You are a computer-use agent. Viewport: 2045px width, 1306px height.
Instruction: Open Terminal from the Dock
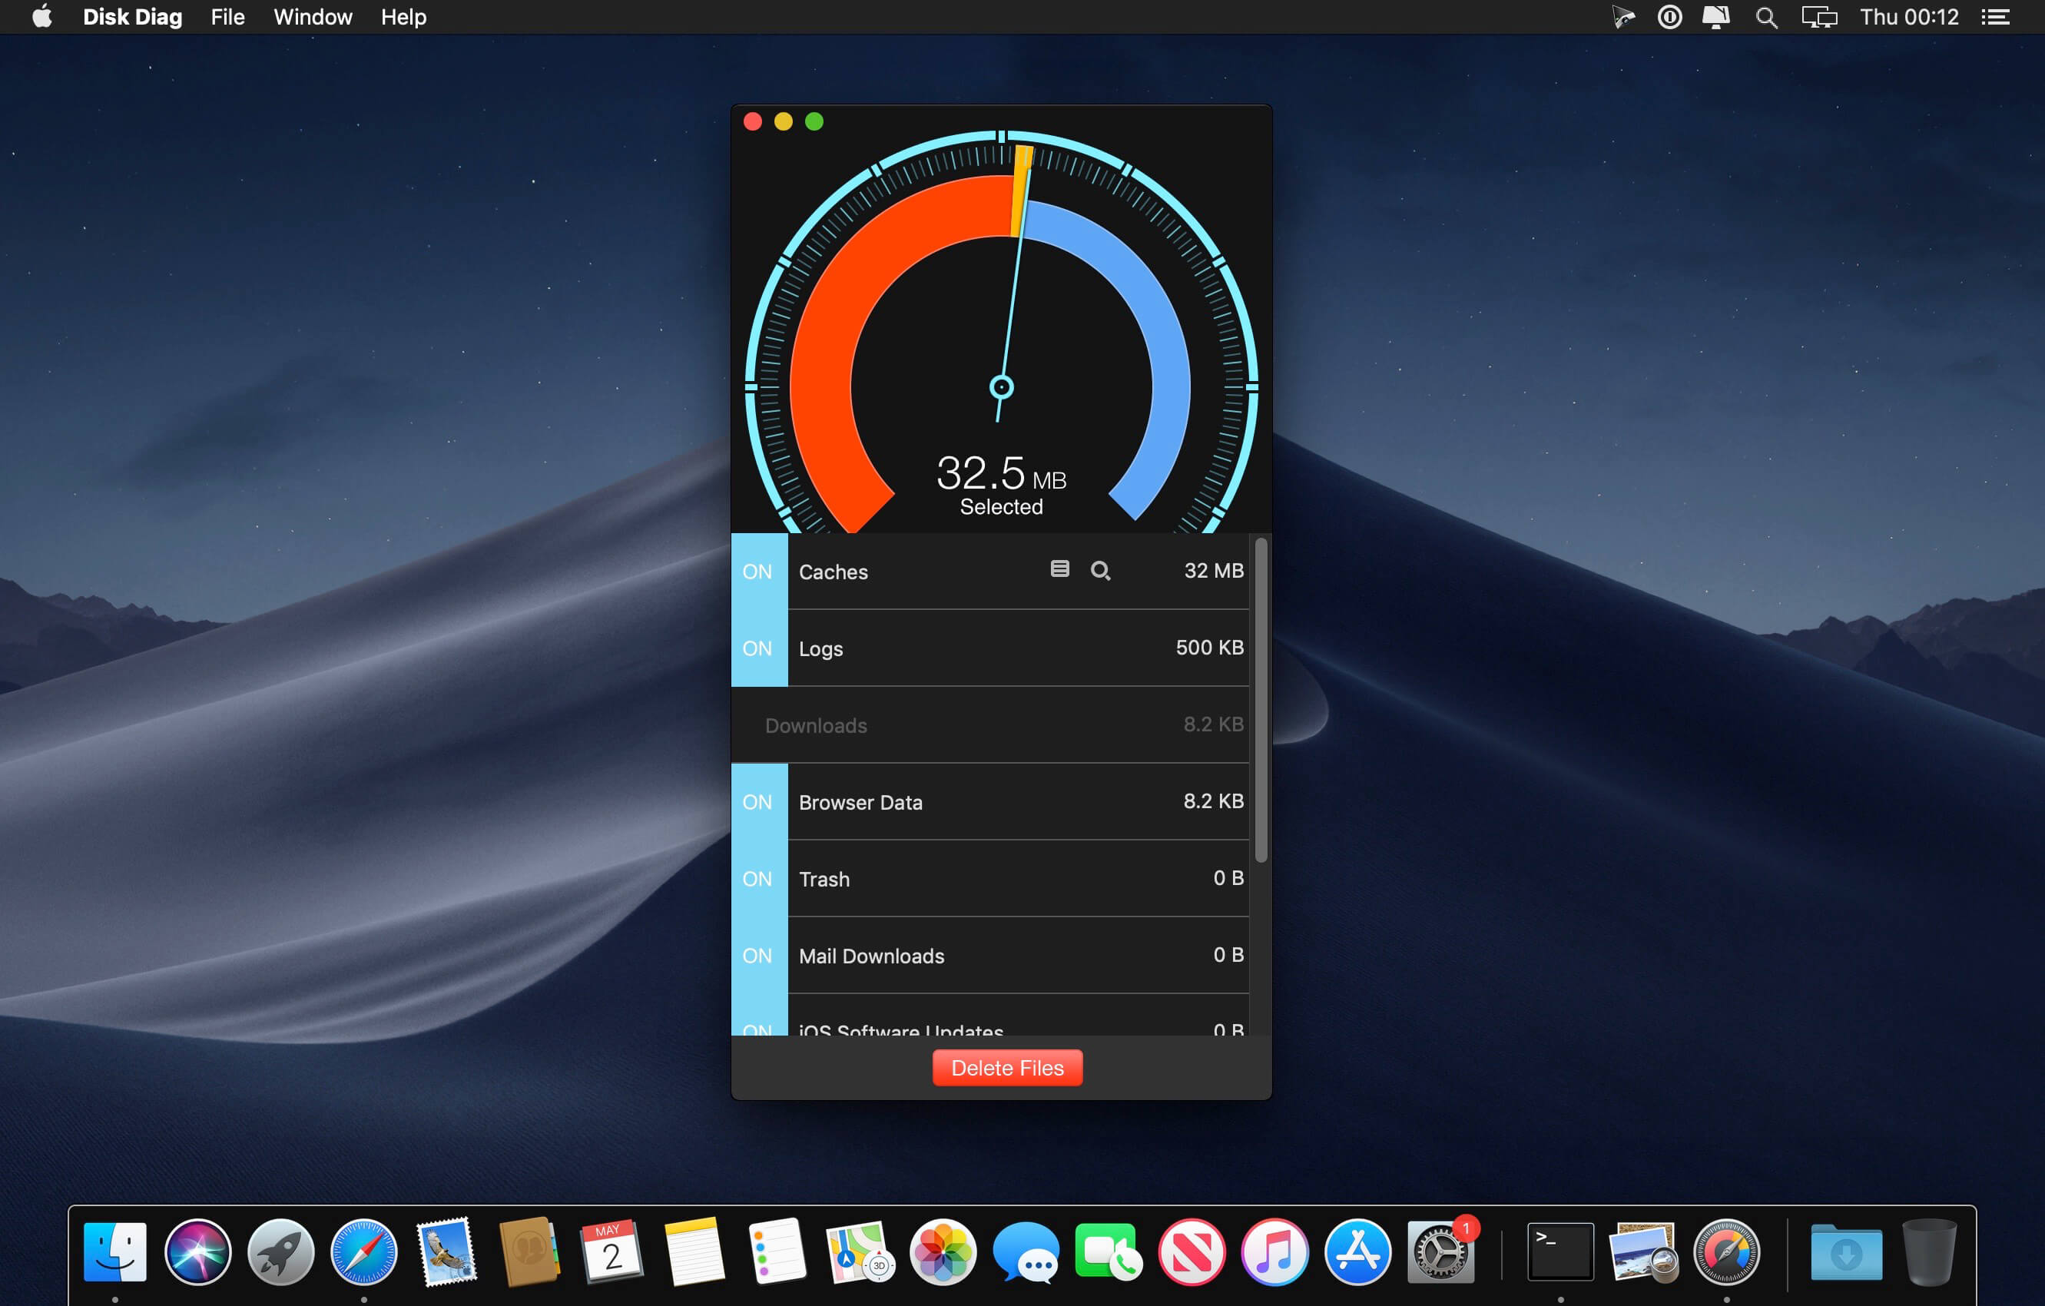pos(1560,1251)
